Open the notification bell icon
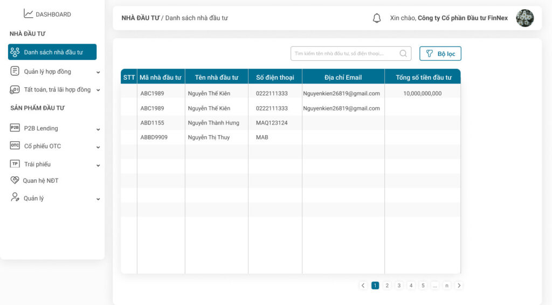 pyautogui.click(x=377, y=18)
